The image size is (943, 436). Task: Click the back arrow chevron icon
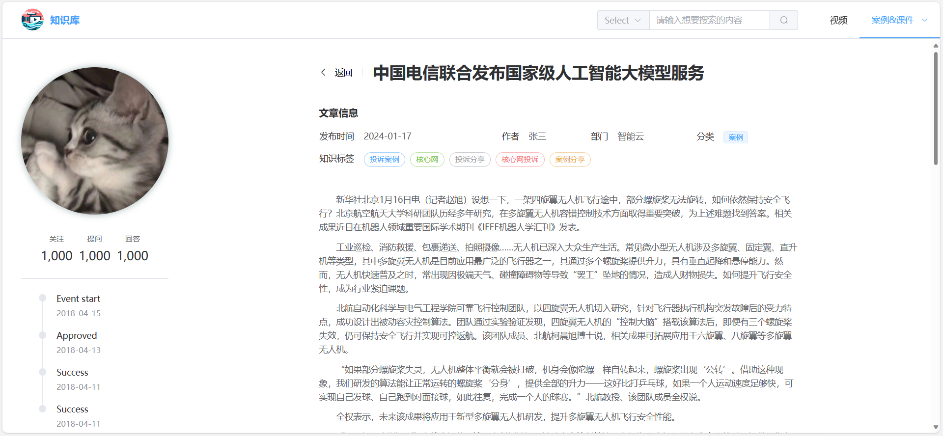[x=323, y=72]
